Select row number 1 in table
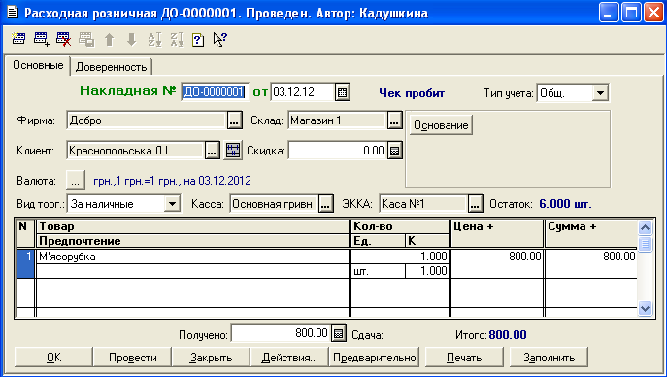The width and height of the screenshot is (667, 377). (25, 264)
